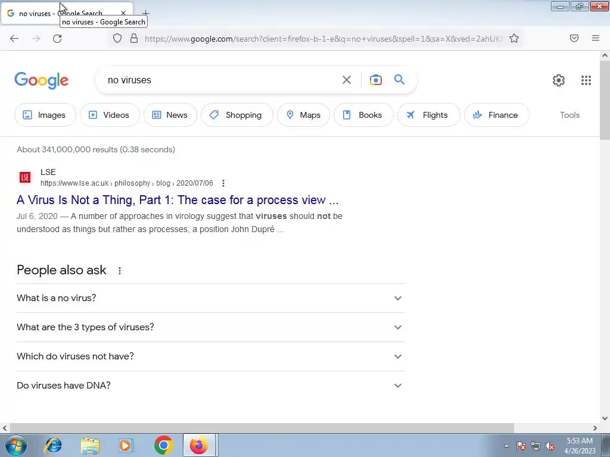Screen dimensions: 610x457
Task: Click the magnifying glass search button
Action: pyautogui.click(x=399, y=80)
